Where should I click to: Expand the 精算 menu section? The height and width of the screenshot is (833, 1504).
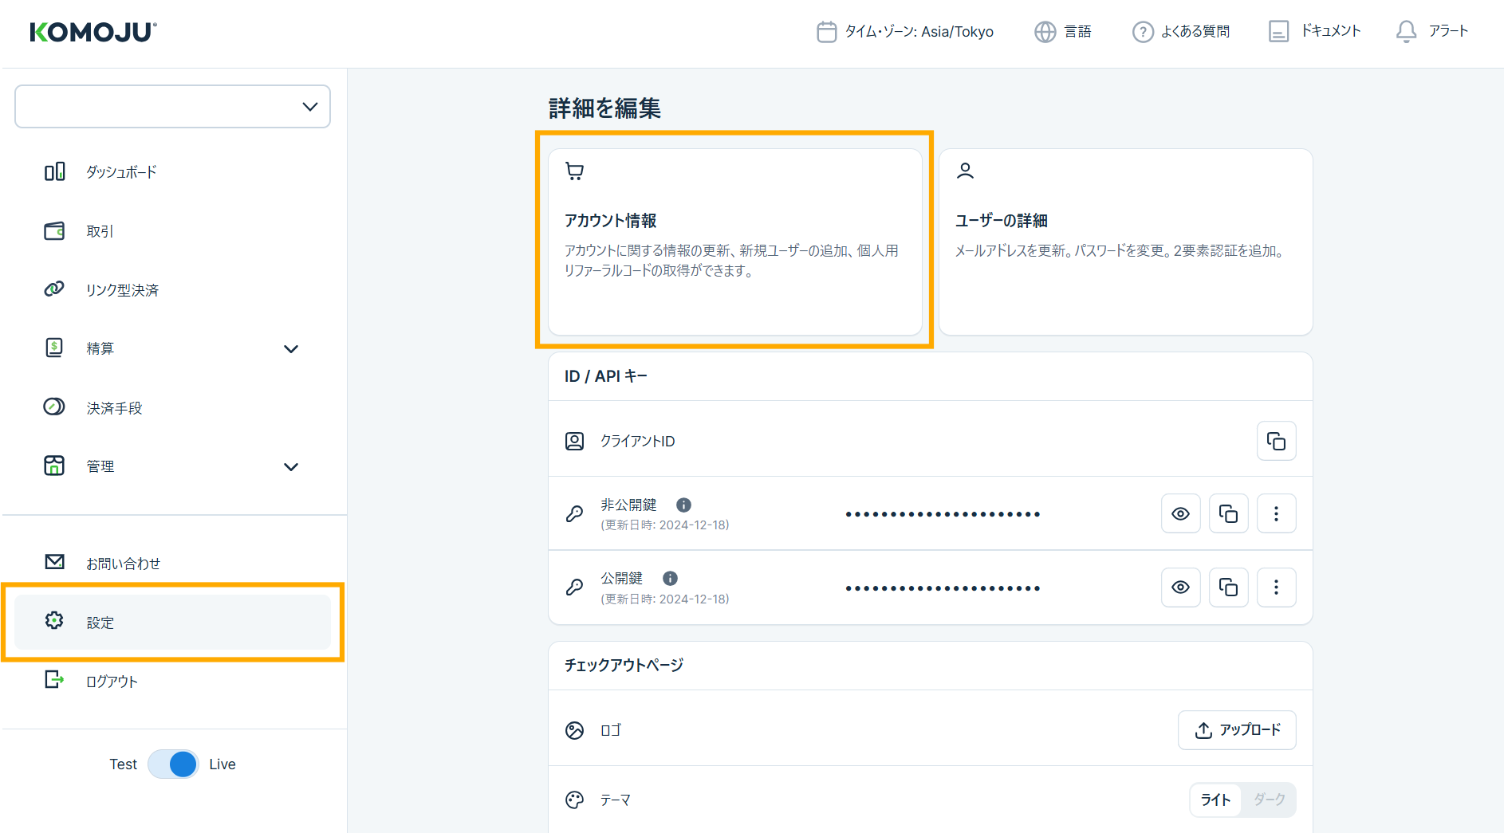[x=291, y=348]
